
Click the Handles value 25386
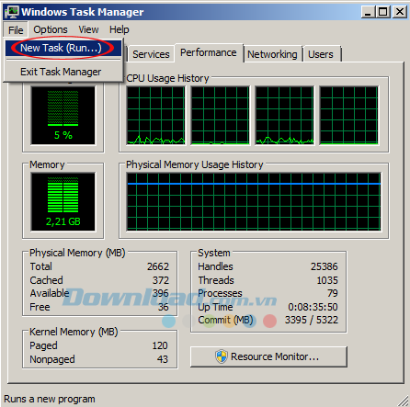click(x=325, y=266)
